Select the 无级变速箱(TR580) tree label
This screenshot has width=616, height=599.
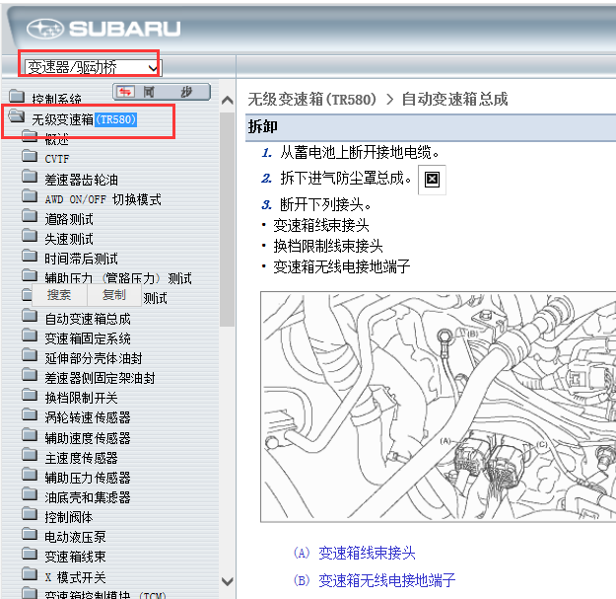click(x=84, y=119)
